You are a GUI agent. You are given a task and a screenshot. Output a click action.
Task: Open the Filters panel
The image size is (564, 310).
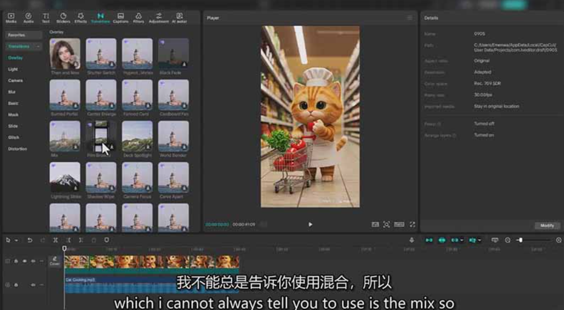coord(138,18)
